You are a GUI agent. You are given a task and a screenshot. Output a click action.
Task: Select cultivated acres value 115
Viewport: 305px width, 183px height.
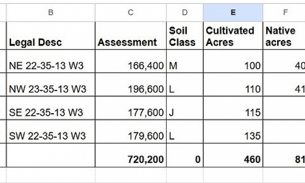click(x=233, y=108)
